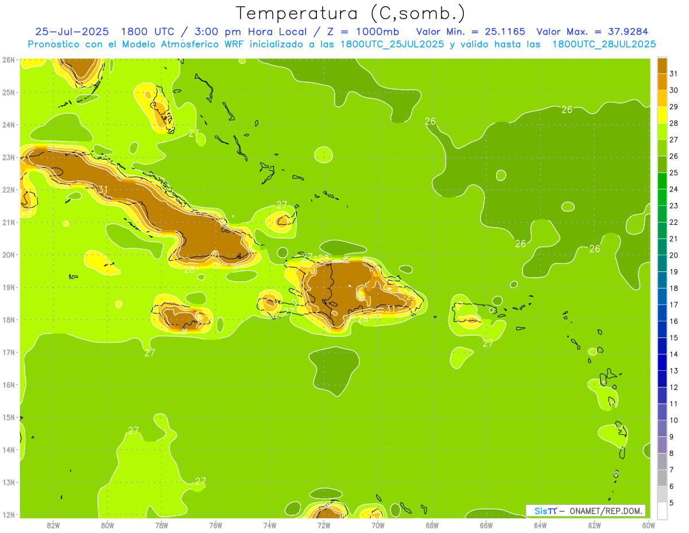Select the green swatch between 26 and 27
The image size is (689, 533).
point(662,148)
